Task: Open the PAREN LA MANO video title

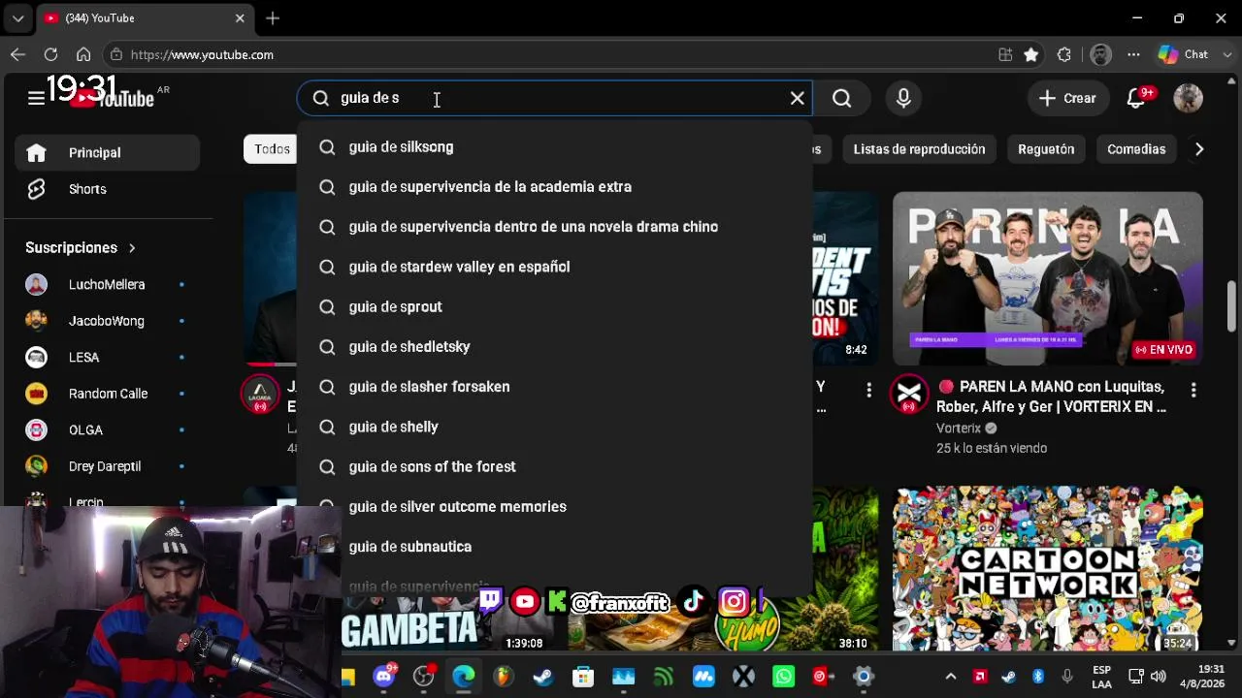Action: 1053,397
